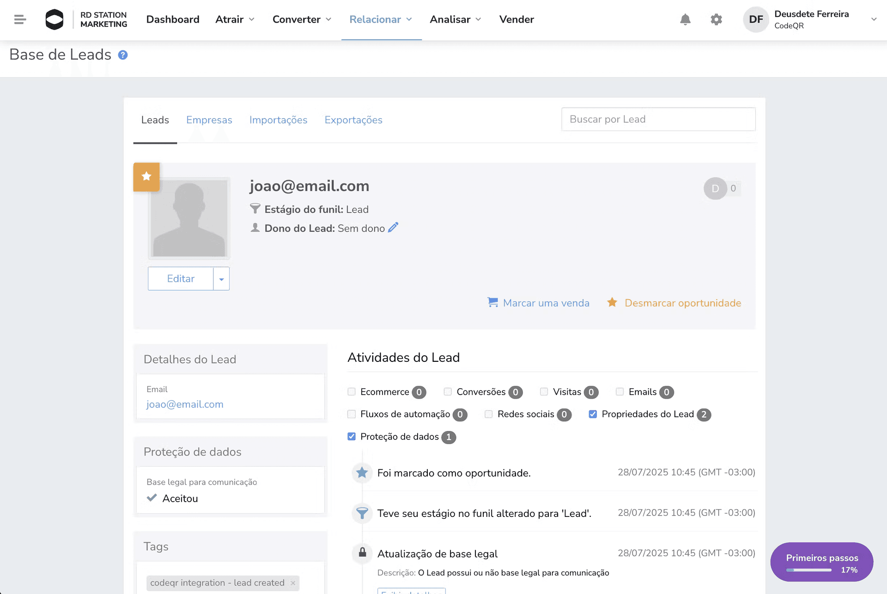Open the settings gear
Screen dimensions: 887x594
pos(716,19)
